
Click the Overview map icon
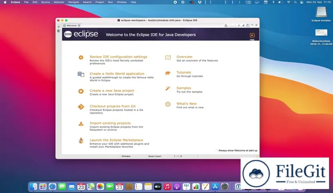click(168, 57)
